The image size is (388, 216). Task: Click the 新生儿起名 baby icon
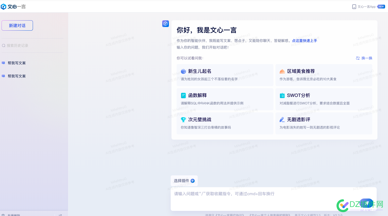point(183,71)
